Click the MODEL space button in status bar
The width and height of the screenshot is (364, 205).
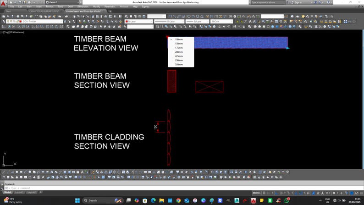pyautogui.click(x=257, y=193)
